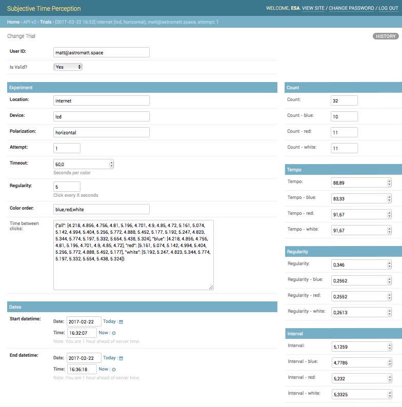Click Now link for End datetime
The image size is (402, 407).
click(x=103, y=369)
